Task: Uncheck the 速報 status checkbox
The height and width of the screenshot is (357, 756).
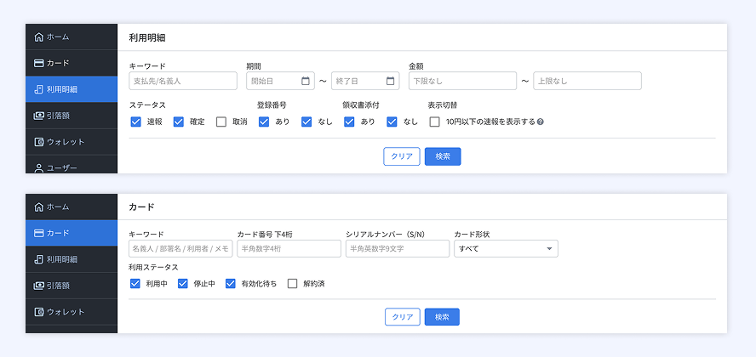Action: pos(136,122)
